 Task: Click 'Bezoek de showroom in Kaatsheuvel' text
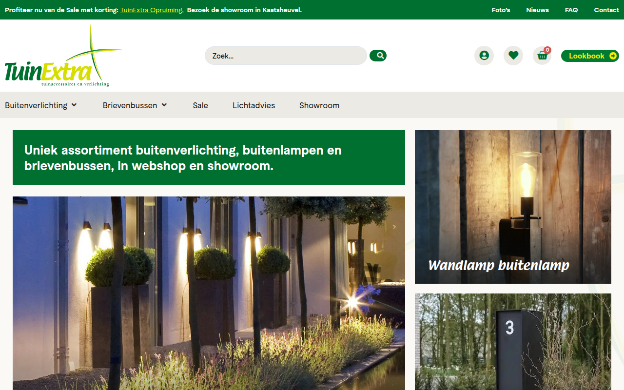click(x=244, y=10)
